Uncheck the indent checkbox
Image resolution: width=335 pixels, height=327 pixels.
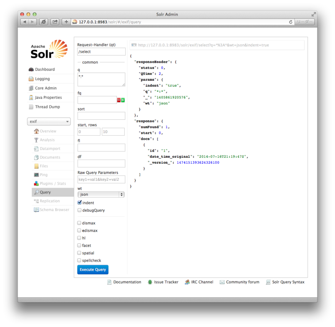[x=80, y=203]
